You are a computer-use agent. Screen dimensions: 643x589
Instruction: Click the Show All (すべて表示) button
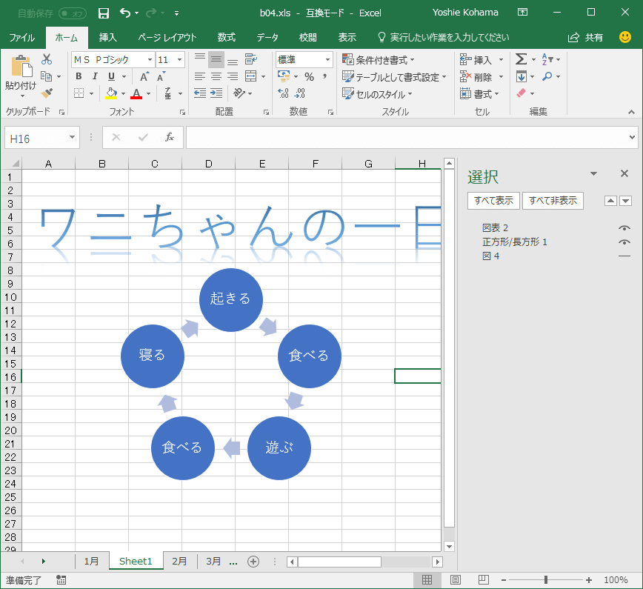pyautogui.click(x=493, y=201)
